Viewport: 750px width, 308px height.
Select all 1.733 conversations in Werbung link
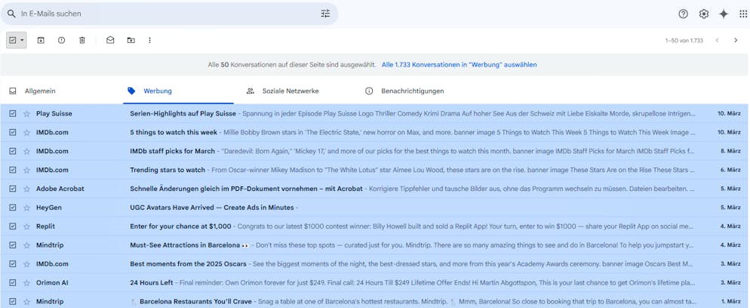tap(459, 65)
